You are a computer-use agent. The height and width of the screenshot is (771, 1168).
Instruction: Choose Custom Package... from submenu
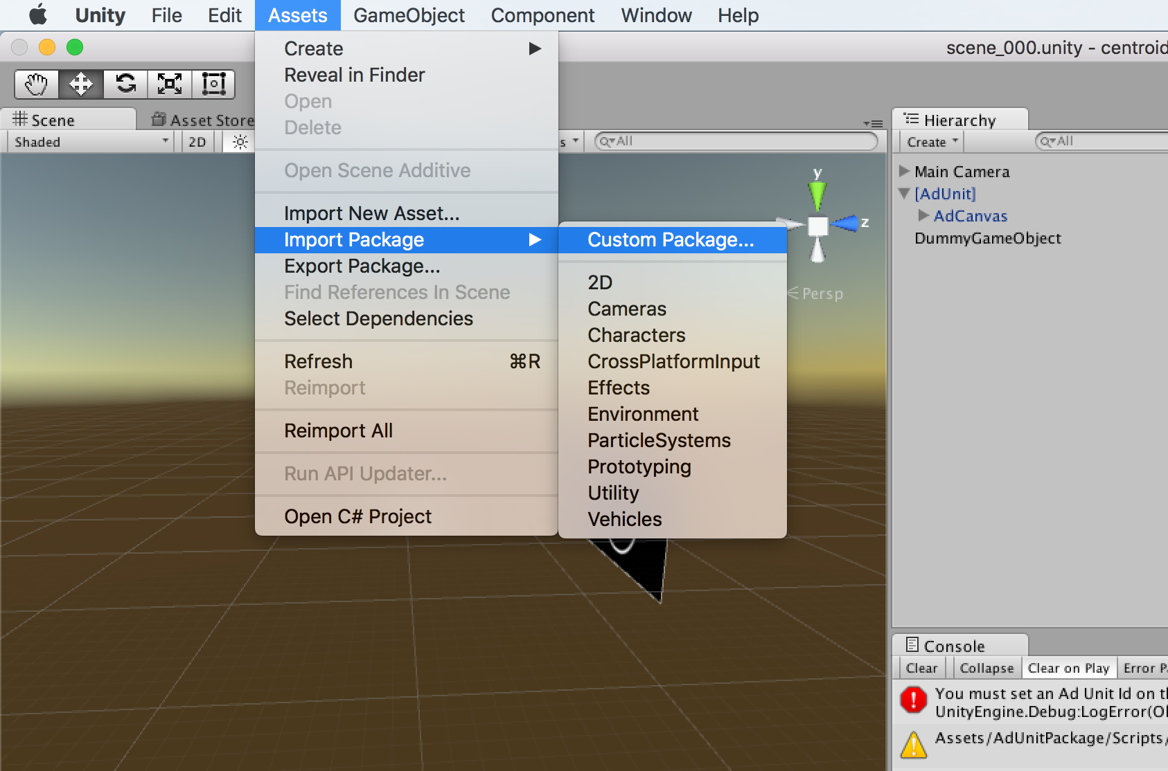673,239
